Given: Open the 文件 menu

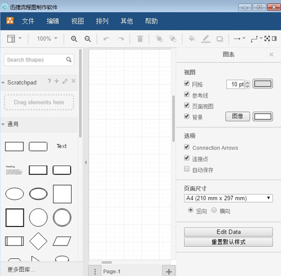Looking at the screenshot, I should [x=28, y=21].
